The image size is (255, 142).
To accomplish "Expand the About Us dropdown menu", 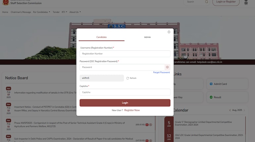I will (75, 12).
